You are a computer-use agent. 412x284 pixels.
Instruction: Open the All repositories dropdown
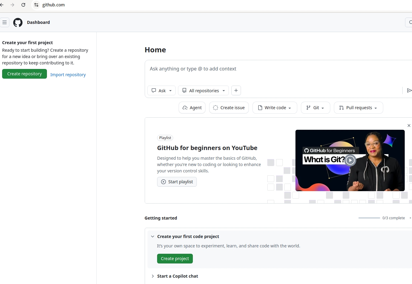point(203,91)
